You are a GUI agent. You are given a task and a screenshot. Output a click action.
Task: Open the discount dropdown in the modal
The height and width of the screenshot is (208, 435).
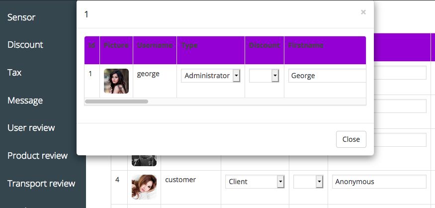coord(264,76)
